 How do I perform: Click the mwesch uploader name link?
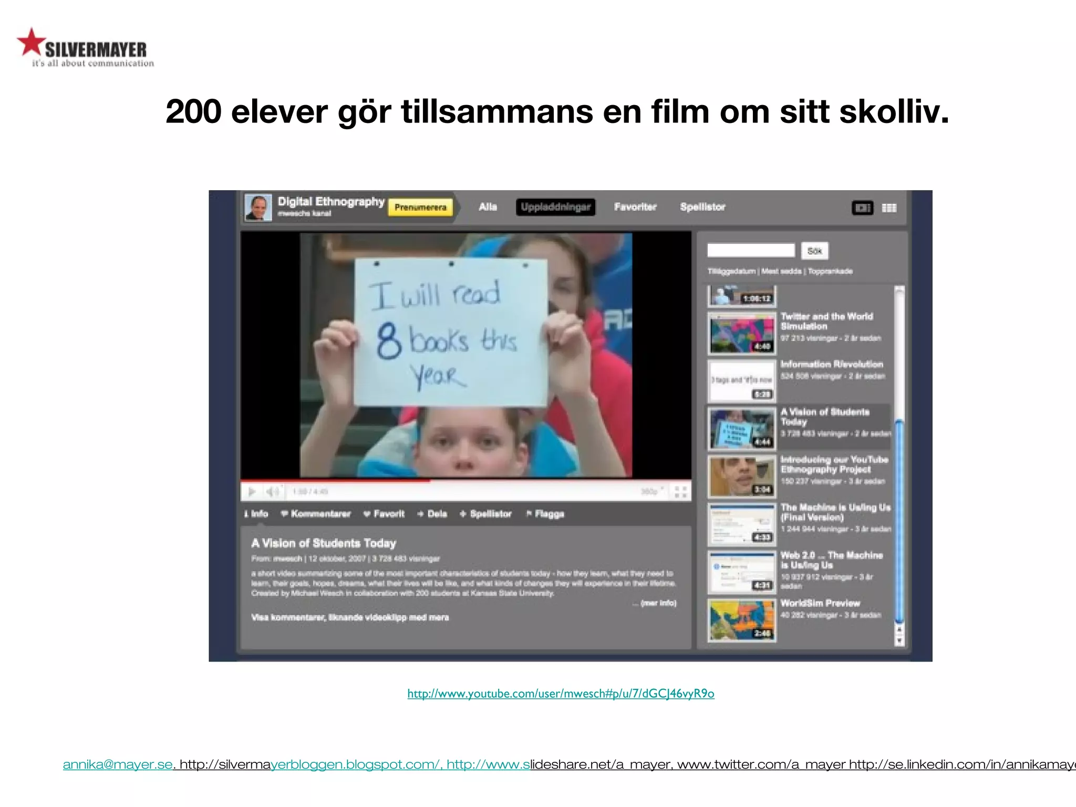click(288, 558)
